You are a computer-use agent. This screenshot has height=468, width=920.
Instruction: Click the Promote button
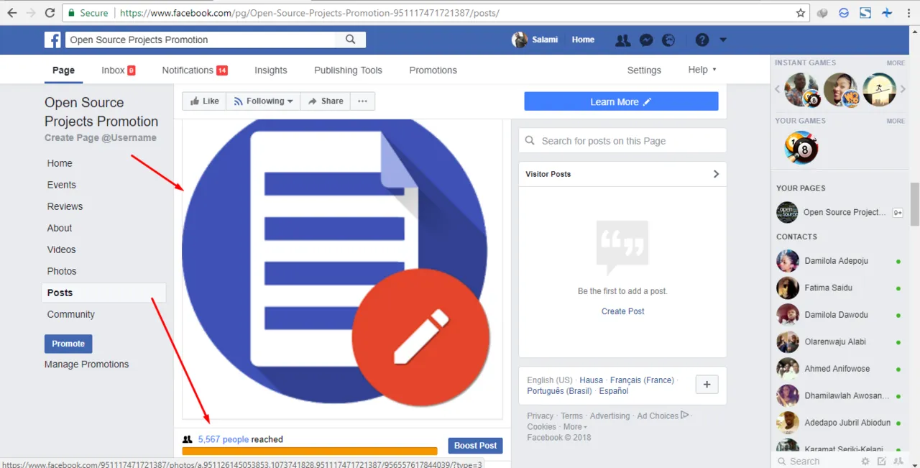[x=68, y=344]
